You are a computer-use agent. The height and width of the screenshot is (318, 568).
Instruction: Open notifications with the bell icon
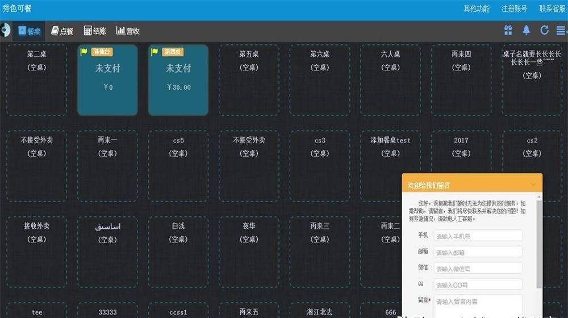(527, 31)
